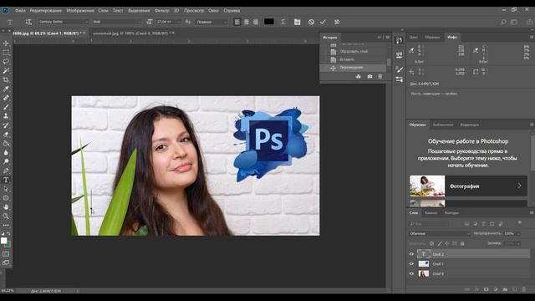Select the Hand tool
This screenshot has width=535, height=301.
click(6, 207)
